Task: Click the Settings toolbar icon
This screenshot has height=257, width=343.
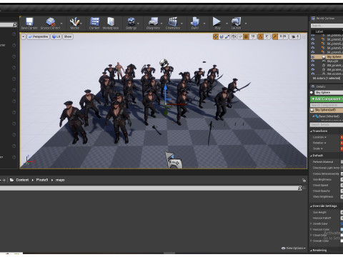Action: coord(131,24)
